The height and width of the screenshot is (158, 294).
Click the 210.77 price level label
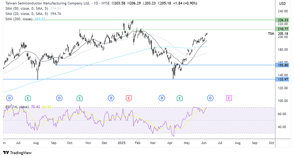coord(282,29)
